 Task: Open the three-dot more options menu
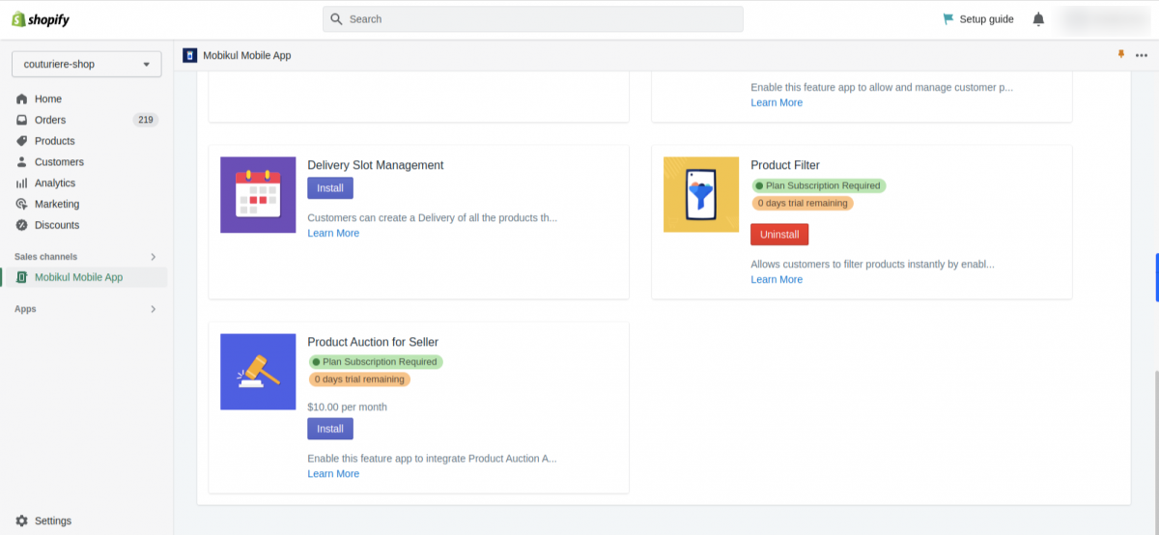tap(1142, 55)
